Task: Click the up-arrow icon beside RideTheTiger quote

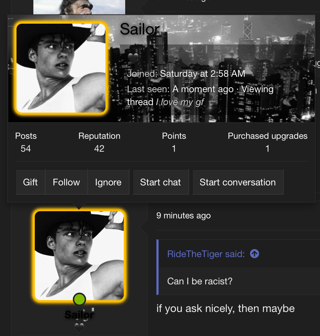Action: (x=254, y=254)
